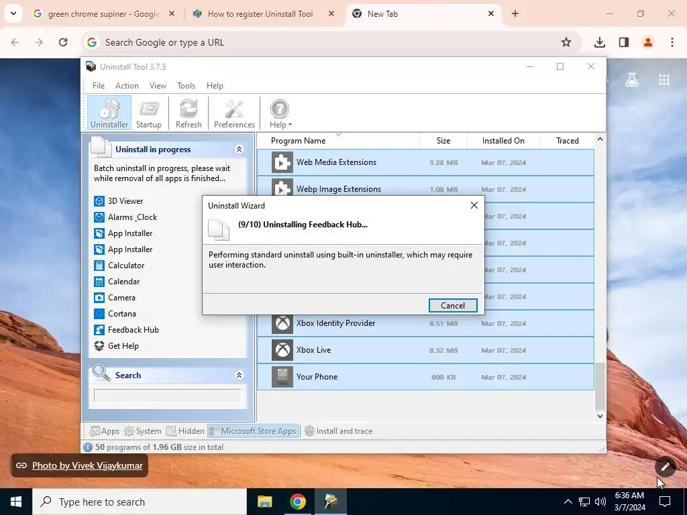Click the 3D Viewer app icon
The image size is (687, 515).
click(x=99, y=201)
